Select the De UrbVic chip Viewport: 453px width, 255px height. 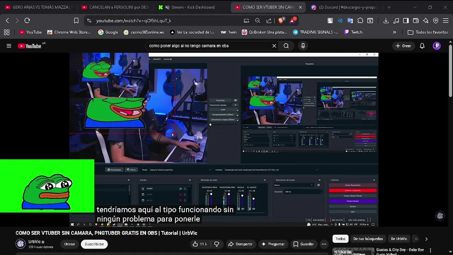point(399,239)
